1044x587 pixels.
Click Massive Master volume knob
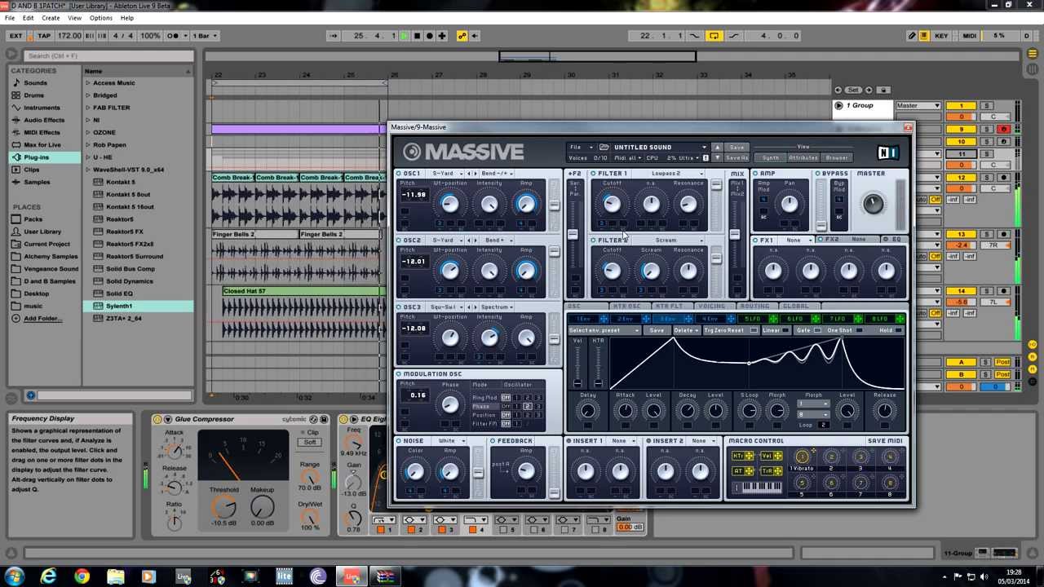pos(873,204)
